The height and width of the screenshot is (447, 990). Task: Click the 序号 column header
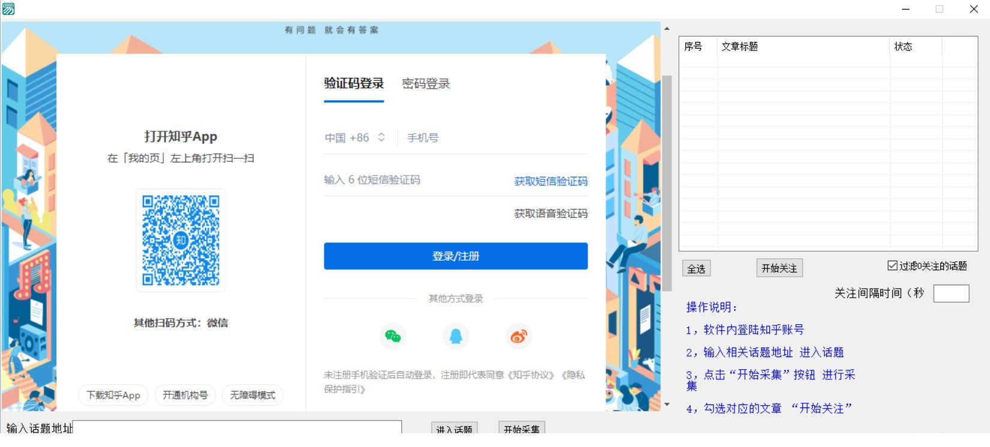coord(698,46)
